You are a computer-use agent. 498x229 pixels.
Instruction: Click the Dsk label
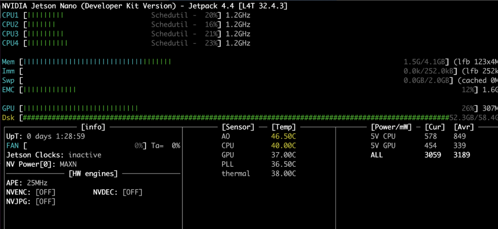(8, 118)
